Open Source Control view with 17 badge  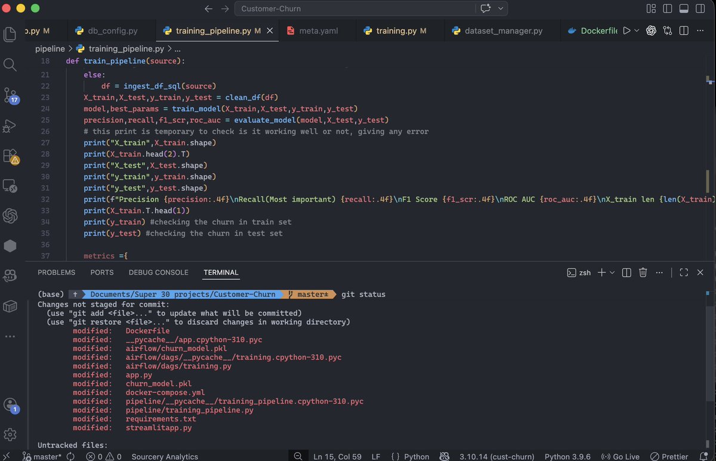click(10, 95)
